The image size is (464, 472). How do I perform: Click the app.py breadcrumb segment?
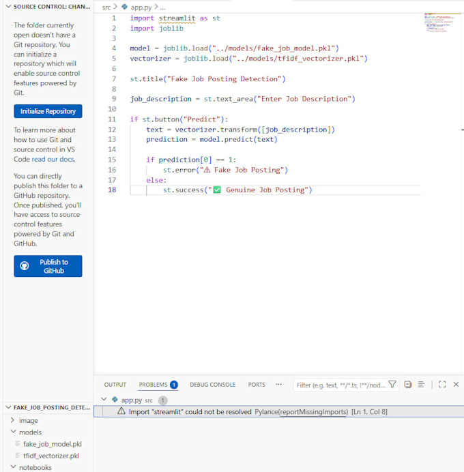click(x=141, y=8)
